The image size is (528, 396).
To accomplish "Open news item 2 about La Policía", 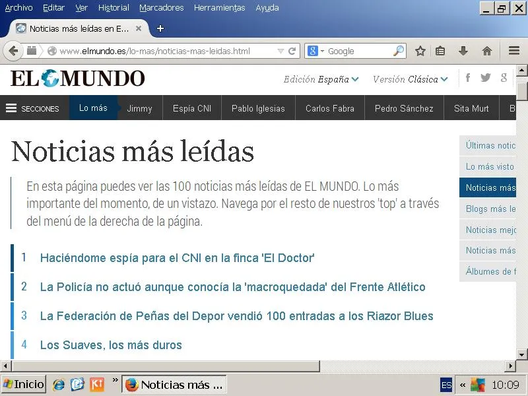I will 233,287.
